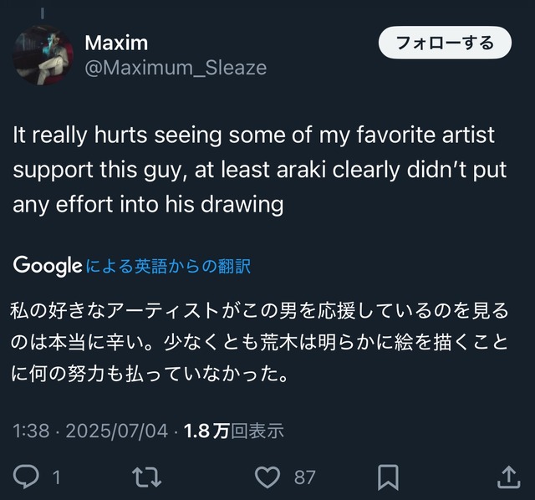The width and height of the screenshot is (535, 500).
Task: Open the @Maximum_Sleaze handle
Action: (176, 68)
